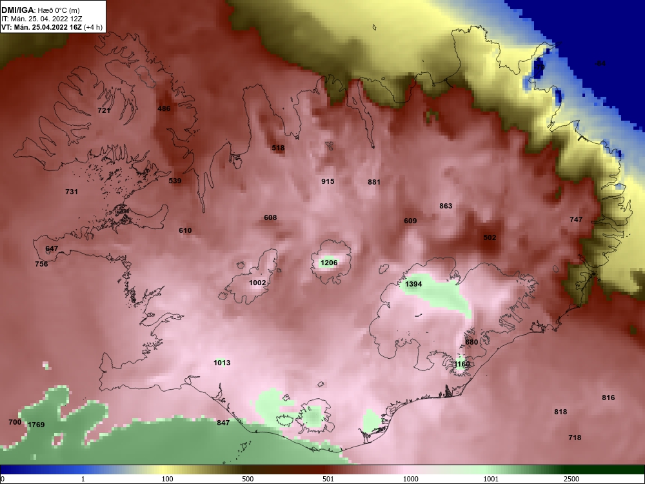
Task: Click the DMI/IGA Hæð 0°C title line
Action: (x=40, y=11)
